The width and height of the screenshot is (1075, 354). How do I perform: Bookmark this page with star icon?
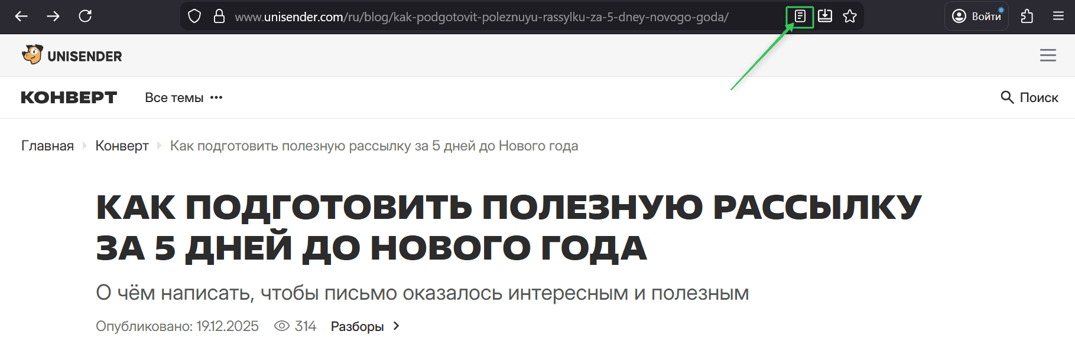click(850, 17)
